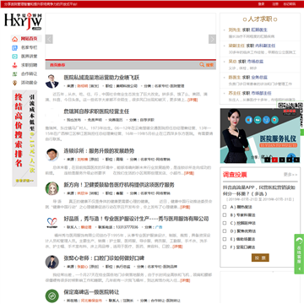The width and height of the screenshot is (304, 304).
Task: Open article 连锁诊所：服务升级的发展趋势
Action: coord(99,150)
